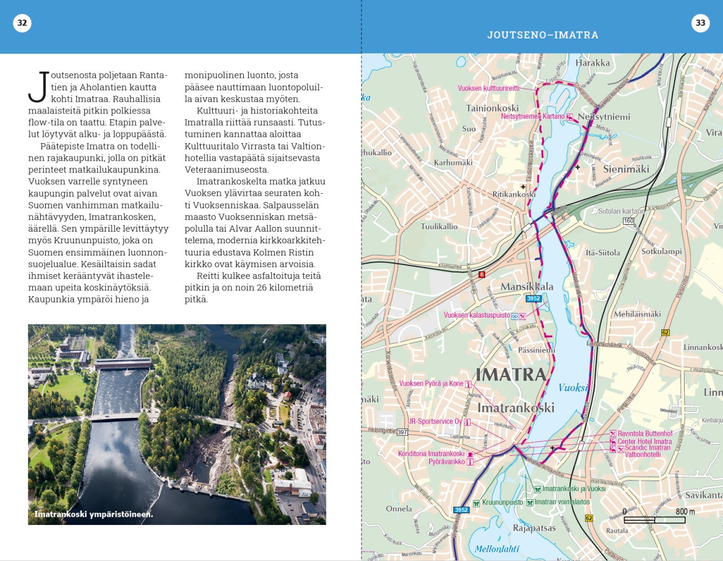Screen dimensions: 723x561
Task: Click the 800 m map scale bar
Action: pos(654,520)
